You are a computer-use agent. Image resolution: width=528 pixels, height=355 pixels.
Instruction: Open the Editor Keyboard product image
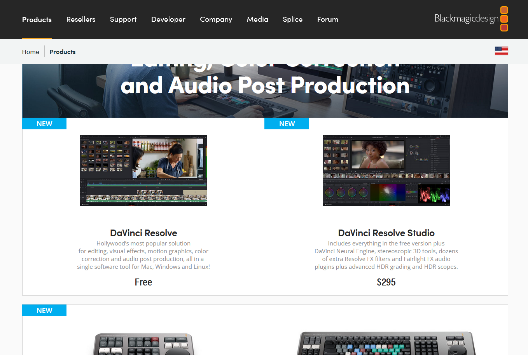coord(386,343)
